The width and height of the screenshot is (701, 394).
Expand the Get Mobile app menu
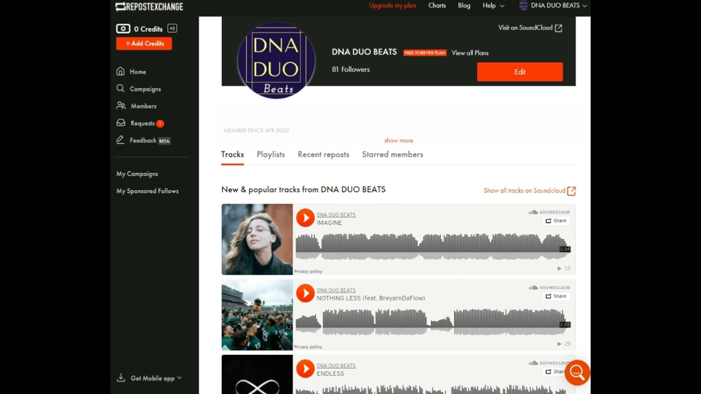tap(156, 378)
